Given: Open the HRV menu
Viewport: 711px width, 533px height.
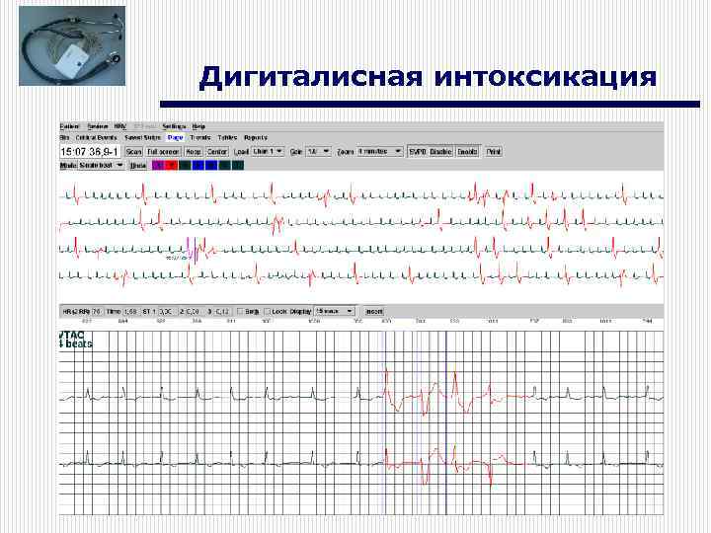Looking at the screenshot, I should point(120,126).
